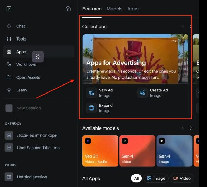Switch to the Models tab
The height and width of the screenshot is (187, 207).
coord(114,9)
